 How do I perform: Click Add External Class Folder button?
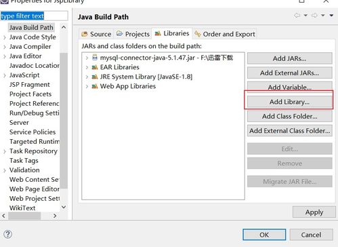click(x=290, y=131)
